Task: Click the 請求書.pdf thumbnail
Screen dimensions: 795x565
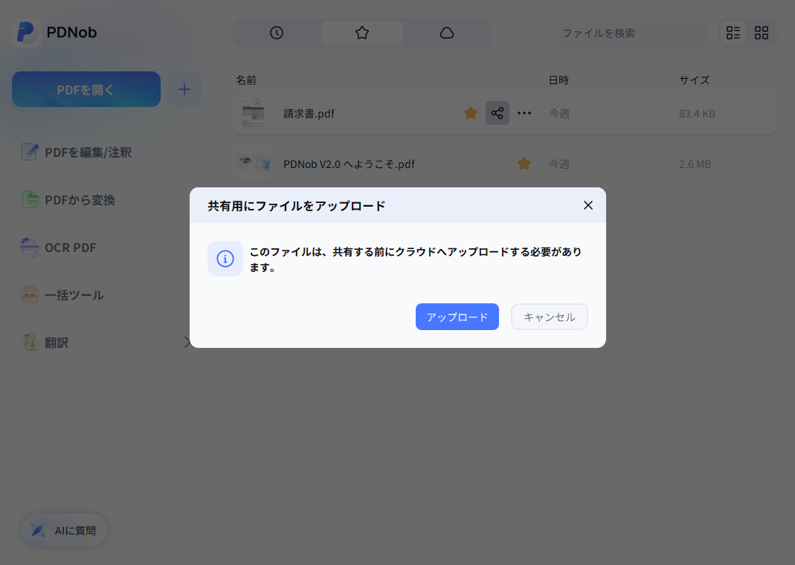Action: coord(254,112)
